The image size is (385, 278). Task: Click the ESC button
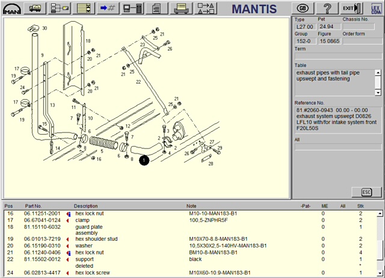366,192
